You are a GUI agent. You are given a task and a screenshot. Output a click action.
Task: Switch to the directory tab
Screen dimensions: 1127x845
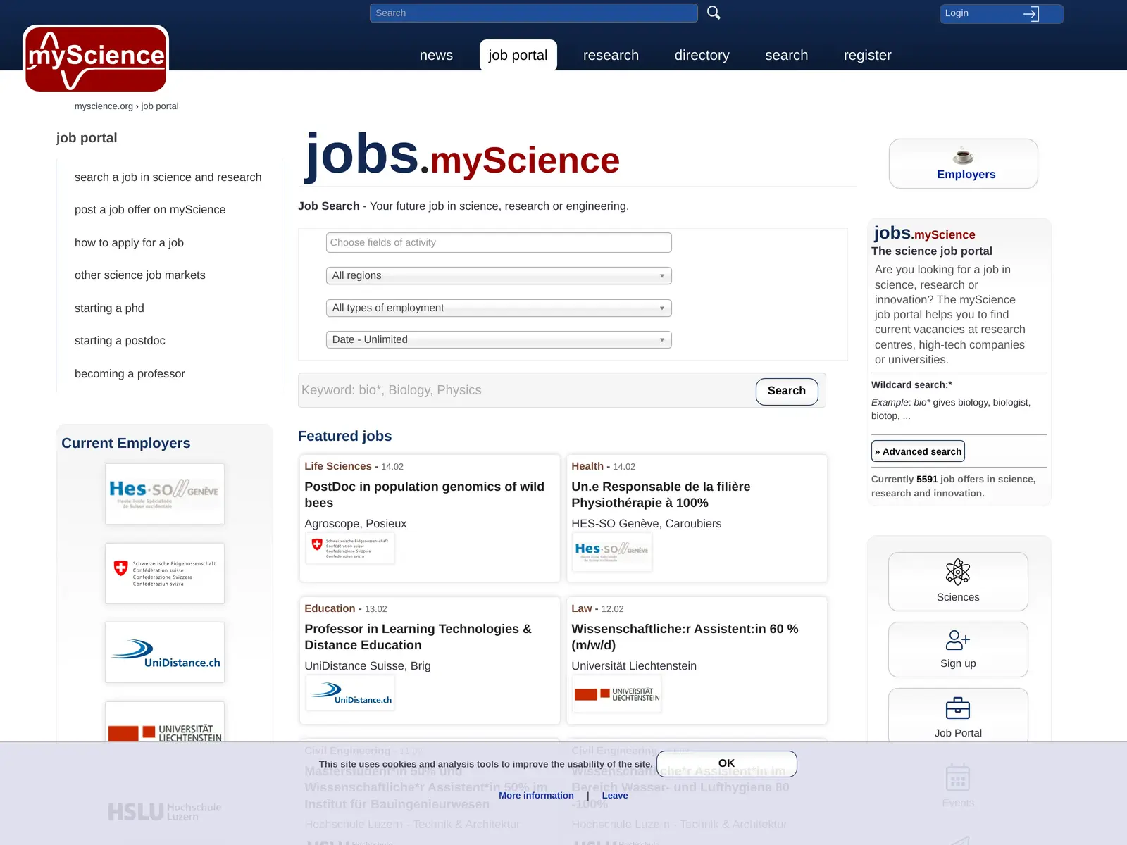click(x=702, y=55)
